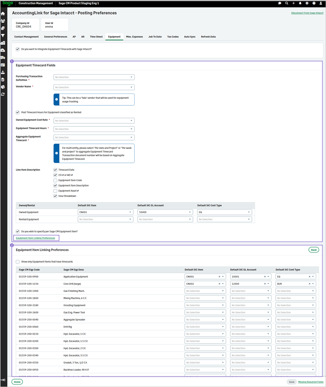Screen dimensions: 326x387
Task: Open Owned Equipment Cost Rate dropdown
Action: (94, 121)
